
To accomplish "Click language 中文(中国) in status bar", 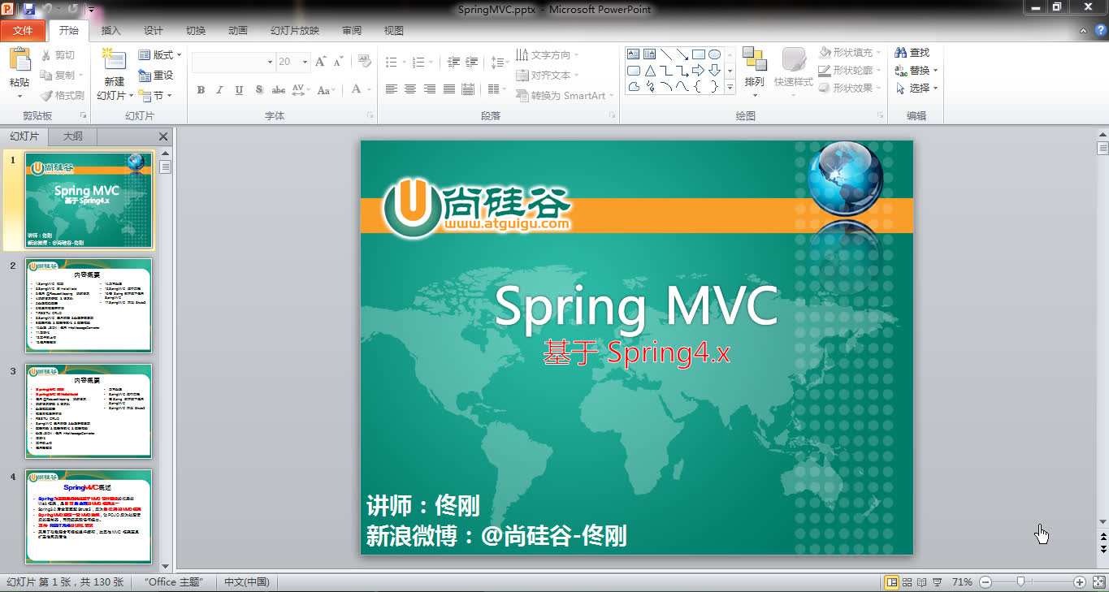I will click(x=246, y=582).
